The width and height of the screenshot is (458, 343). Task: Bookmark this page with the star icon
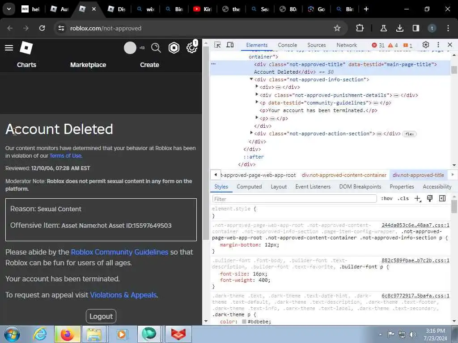point(337,28)
